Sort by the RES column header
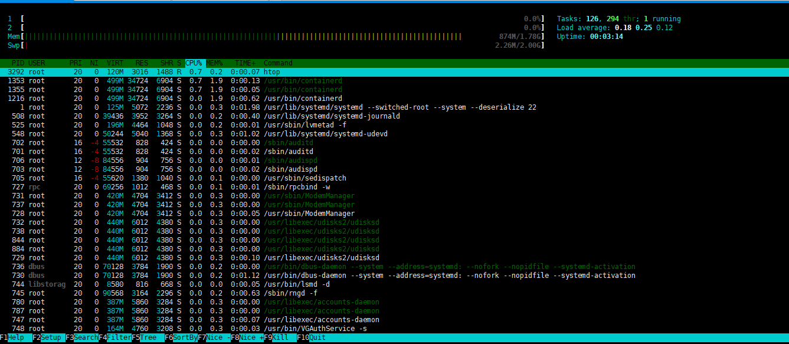This screenshot has width=789, height=344. pos(142,63)
